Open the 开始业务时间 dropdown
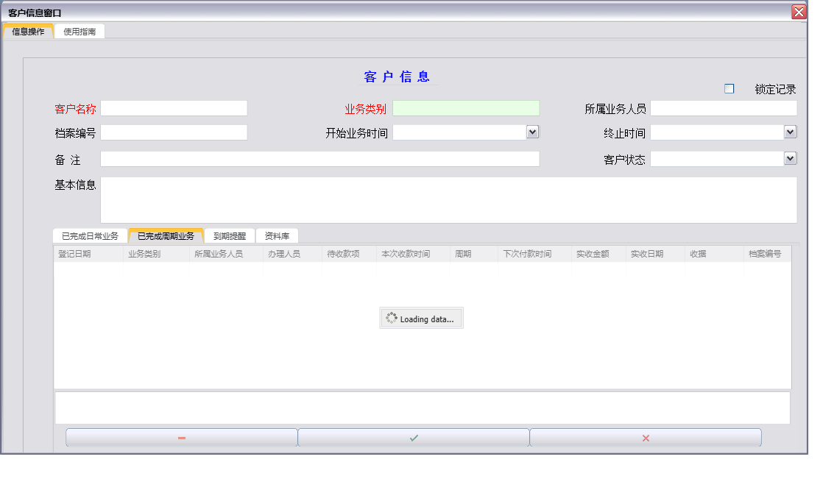 (x=533, y=132)
